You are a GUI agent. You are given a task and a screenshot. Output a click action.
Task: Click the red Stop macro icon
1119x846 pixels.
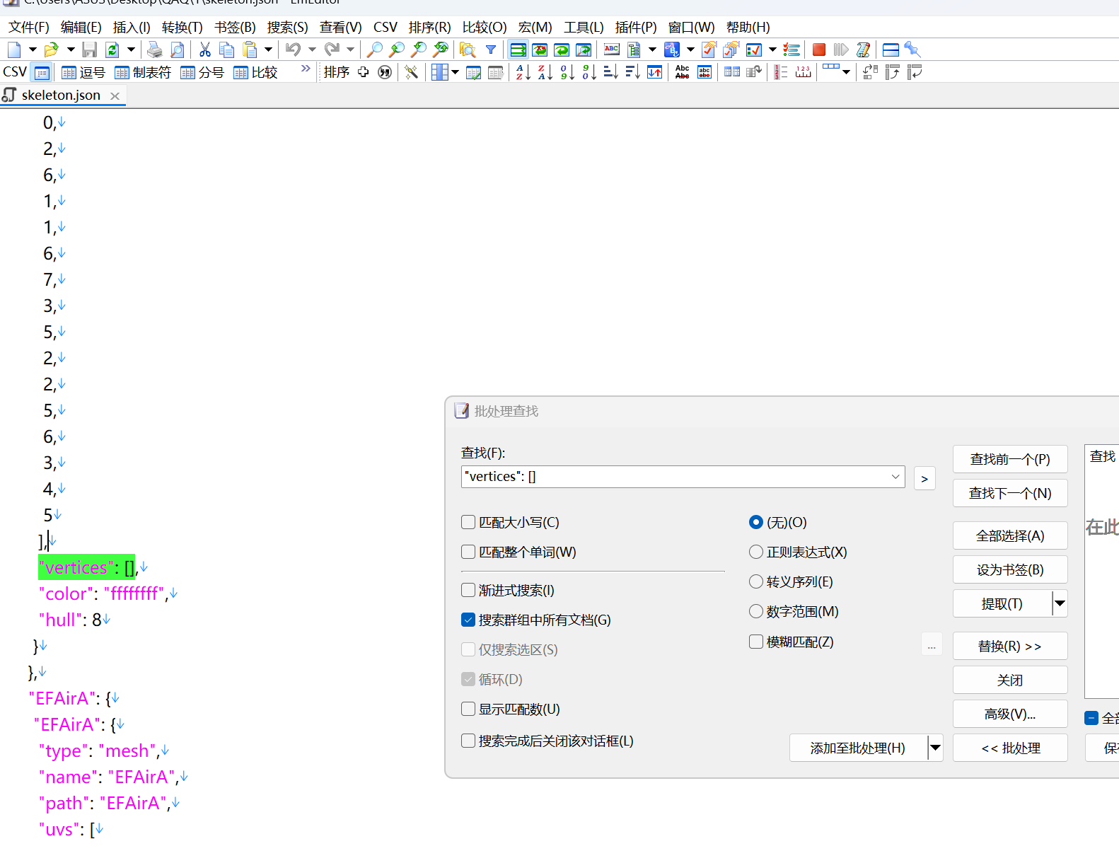(819, 50)
